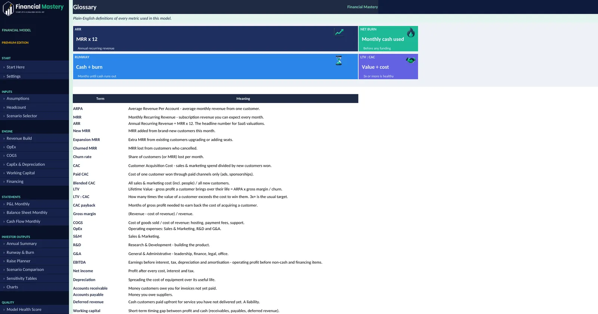Go to Settings in the sidebar

34,76
